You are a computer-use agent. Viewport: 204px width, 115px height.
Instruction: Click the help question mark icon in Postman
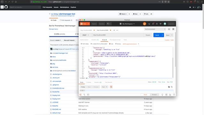click(x=174, y=95)
